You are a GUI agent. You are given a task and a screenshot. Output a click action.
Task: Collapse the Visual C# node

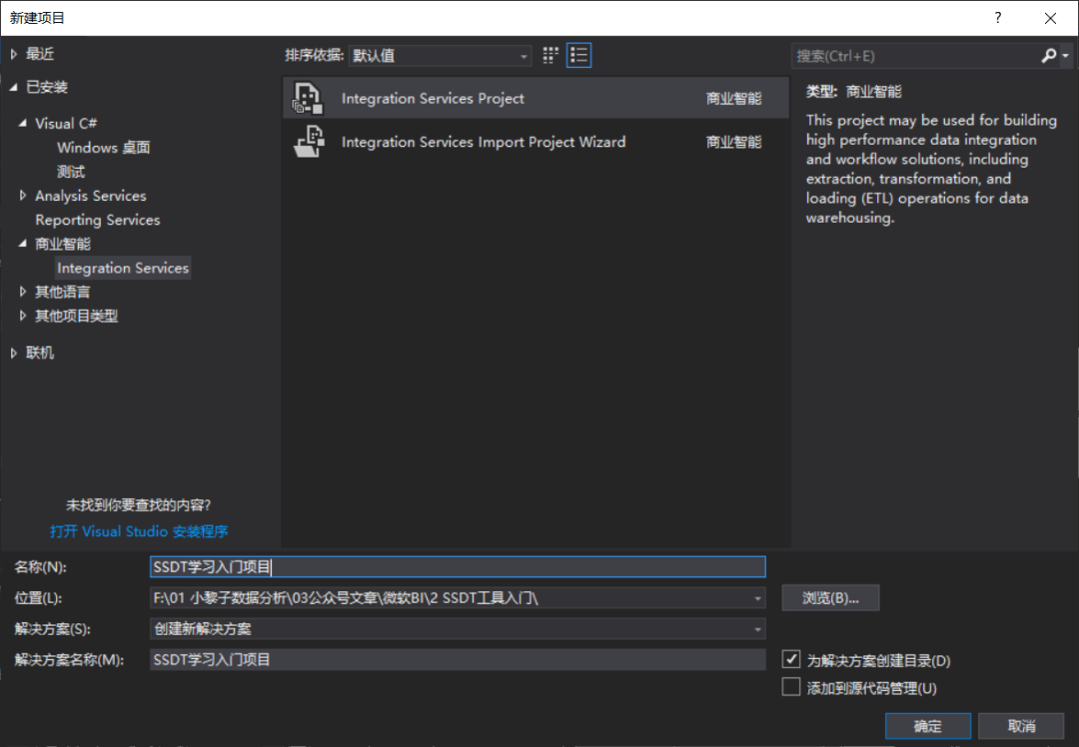23,123
